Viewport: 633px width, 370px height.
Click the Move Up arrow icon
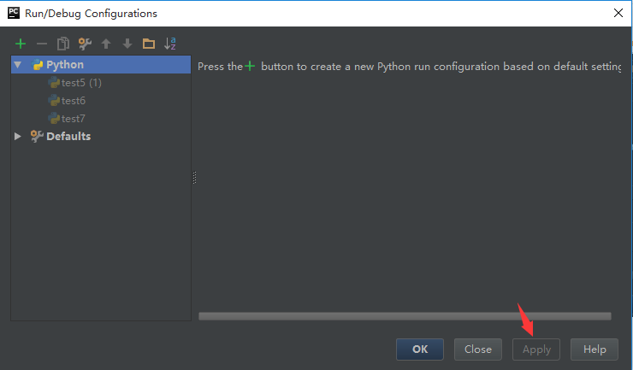pyautogui.click(x=106, y=44)
